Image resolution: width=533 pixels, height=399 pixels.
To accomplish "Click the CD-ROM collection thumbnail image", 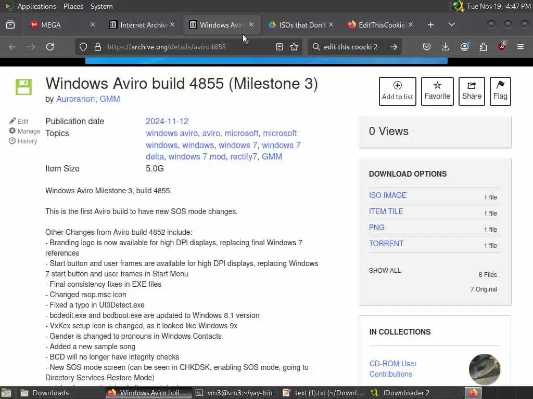I will pos(485,369).
